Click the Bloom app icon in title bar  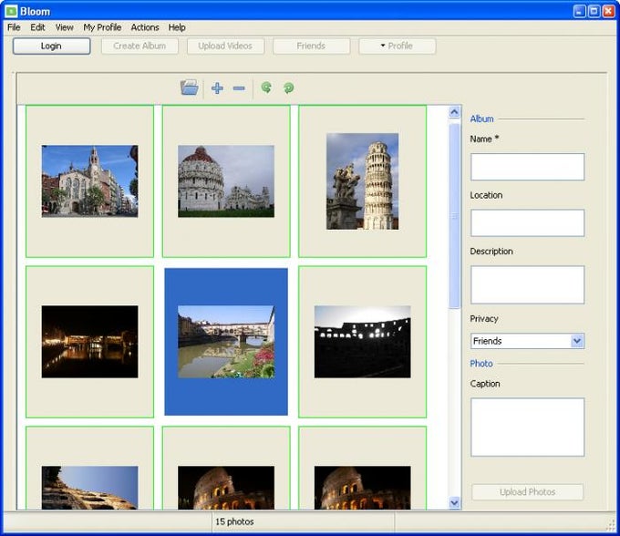point(11,11)
